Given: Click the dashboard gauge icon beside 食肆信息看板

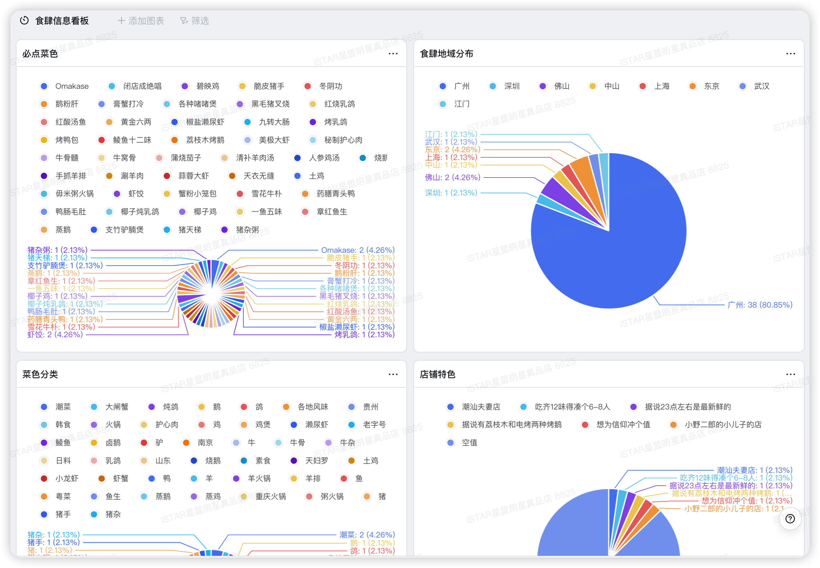Looking at the screenshot, I should pyautogui.click(x=24, y=21).
